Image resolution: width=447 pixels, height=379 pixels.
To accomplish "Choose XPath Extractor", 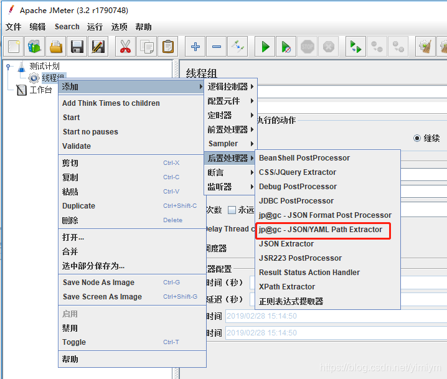I will coord(327,286).
